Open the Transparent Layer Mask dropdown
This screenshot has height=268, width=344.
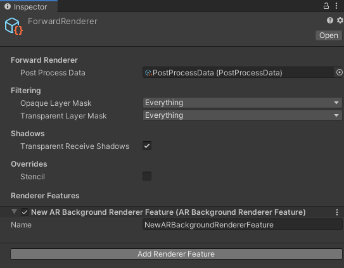(x=242, y=115)
